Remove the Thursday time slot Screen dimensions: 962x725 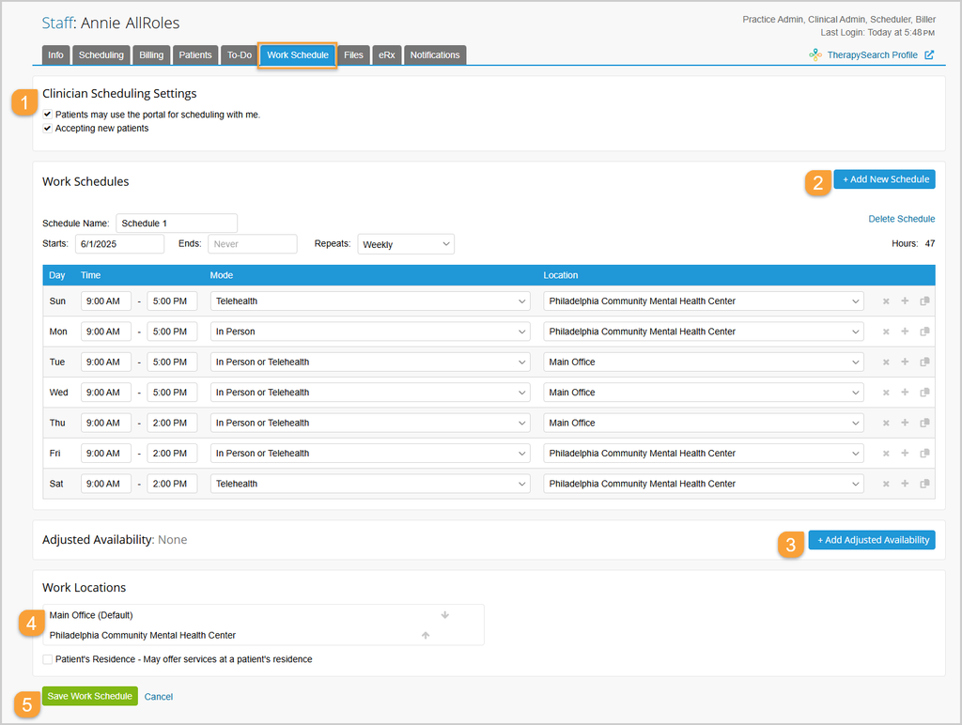pyautogui.click(x=885, y=423)
